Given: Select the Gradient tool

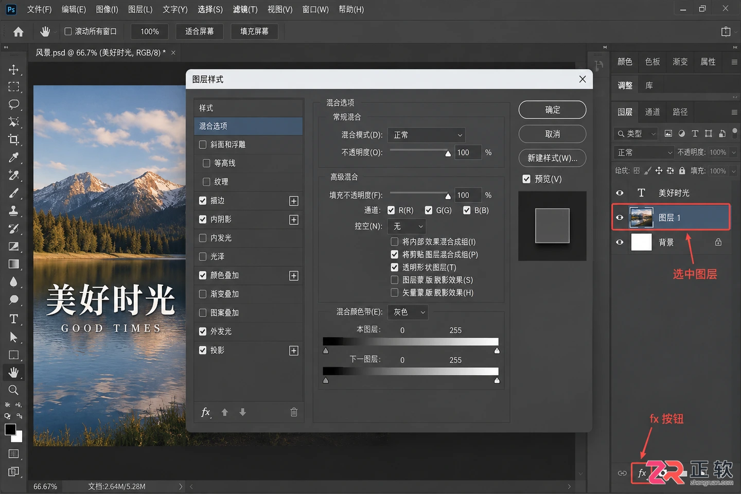Looking at the screenshot, I should tap(14, 264).
